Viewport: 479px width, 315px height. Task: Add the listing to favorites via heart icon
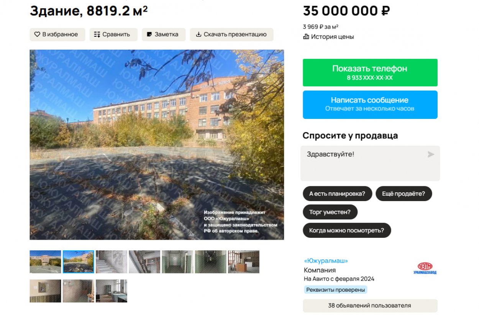(x=57, y=34)
